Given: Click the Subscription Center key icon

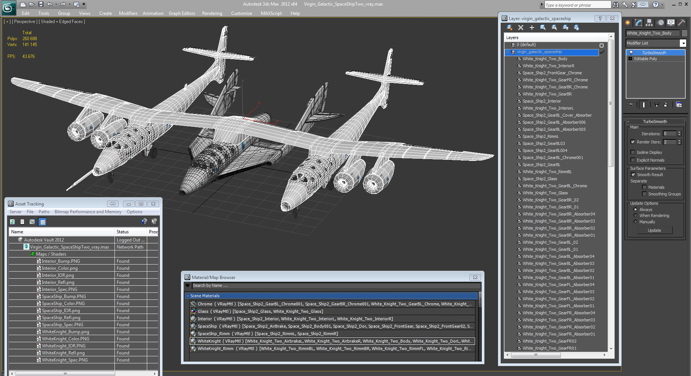Looking at the screenshot, I should pos(625,4).
